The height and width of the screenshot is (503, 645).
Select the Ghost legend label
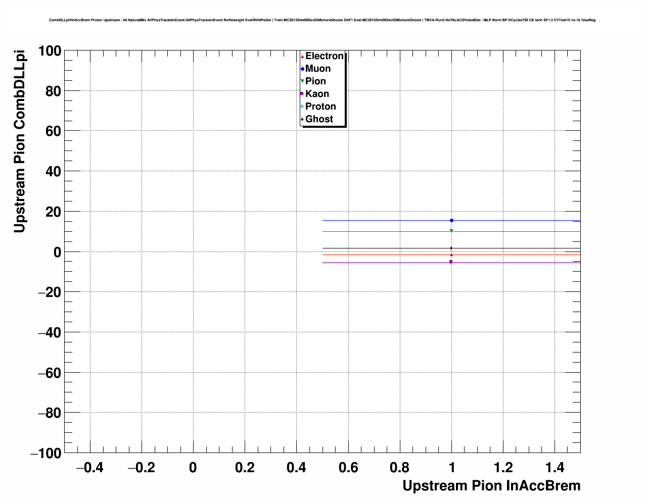319,119
